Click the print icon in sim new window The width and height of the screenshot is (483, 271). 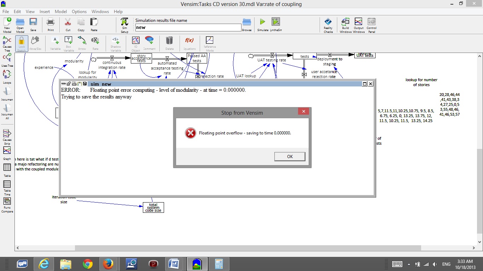coord(74,84)
